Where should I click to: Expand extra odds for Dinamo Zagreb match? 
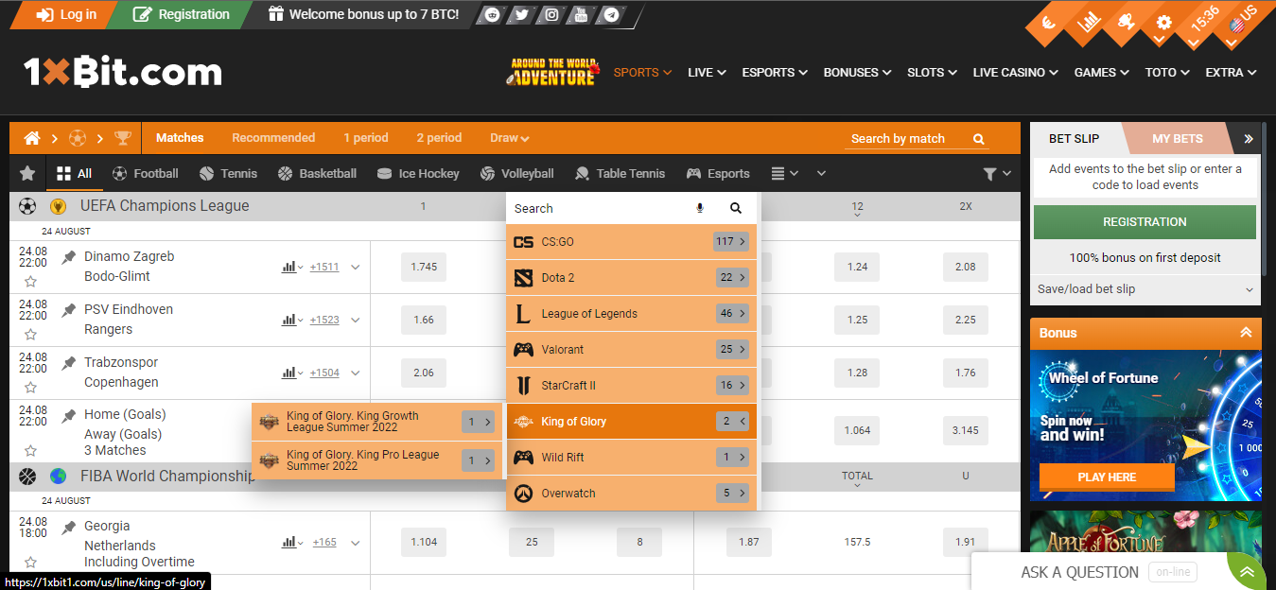(x=355, y=267)
